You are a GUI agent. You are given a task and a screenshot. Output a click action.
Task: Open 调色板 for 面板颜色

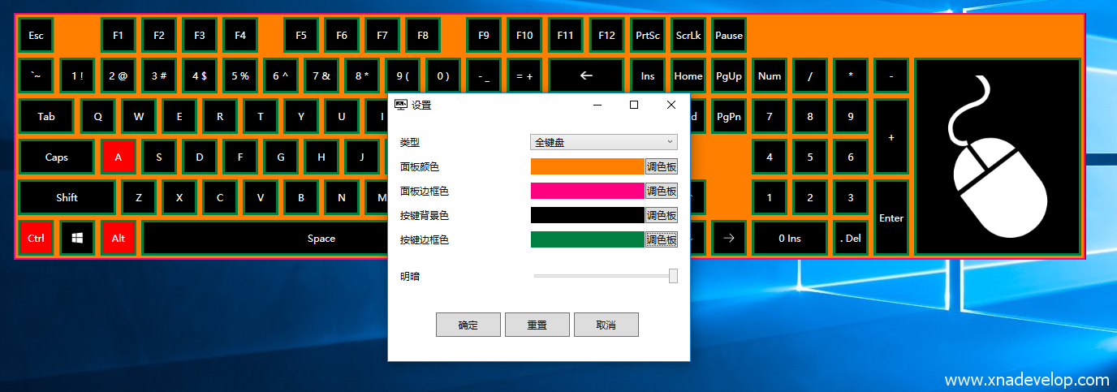pyautogui.click(x=661, y=166)
